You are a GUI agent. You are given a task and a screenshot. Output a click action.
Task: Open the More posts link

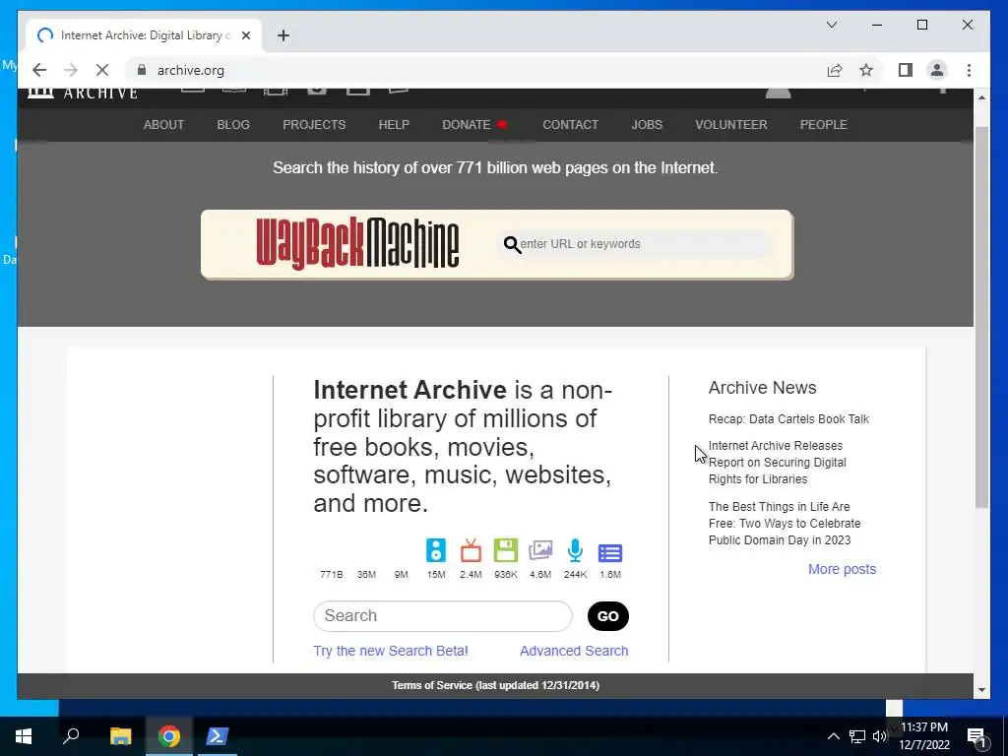pyautogui.click(x=843, y=569)
